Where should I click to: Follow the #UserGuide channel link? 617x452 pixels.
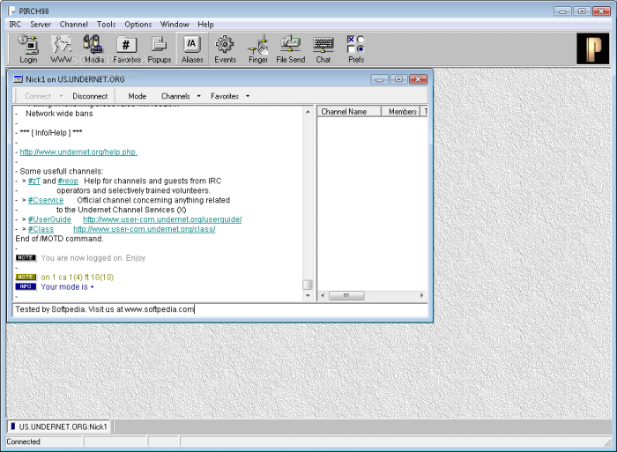click(x=49, y=219)
